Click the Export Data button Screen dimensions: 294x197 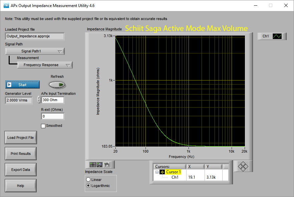tap(21, 170)
